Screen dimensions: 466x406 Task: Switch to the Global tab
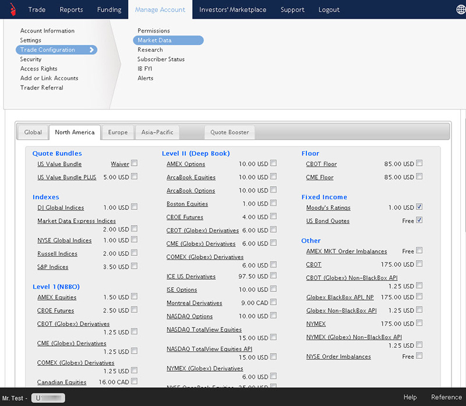33,133
